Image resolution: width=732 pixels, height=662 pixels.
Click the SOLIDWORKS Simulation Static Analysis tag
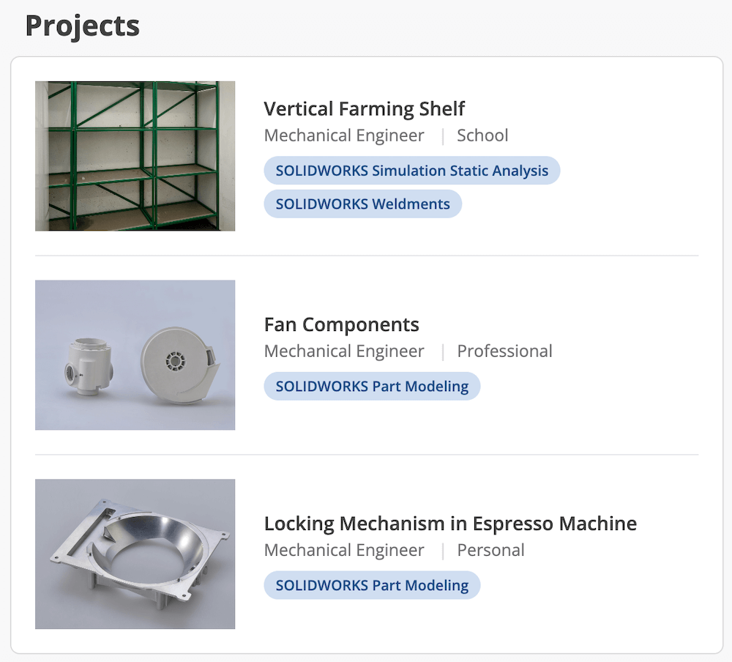tap(411, 171)
